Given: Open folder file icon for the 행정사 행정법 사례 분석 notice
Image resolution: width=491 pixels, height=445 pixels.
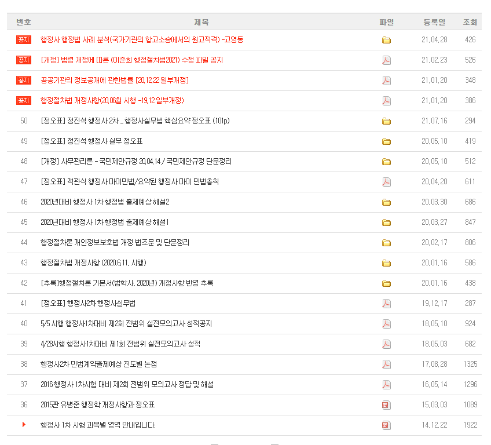Looking at the screenshot, I should tap(386, 40).
